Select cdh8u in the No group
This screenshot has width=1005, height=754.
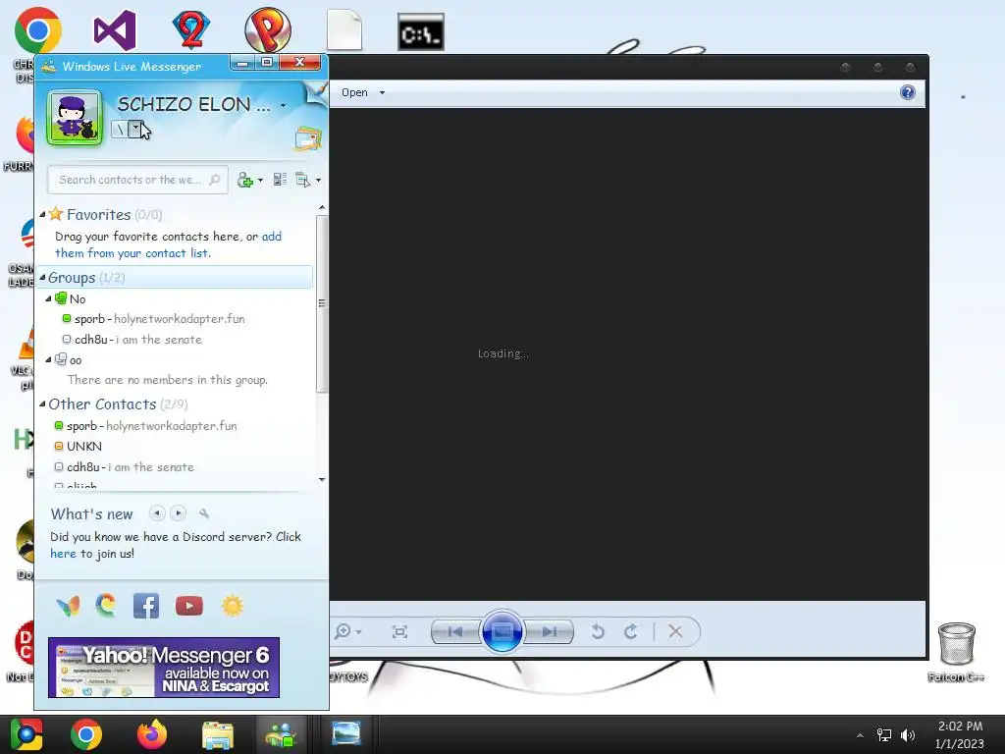[132, 339]
